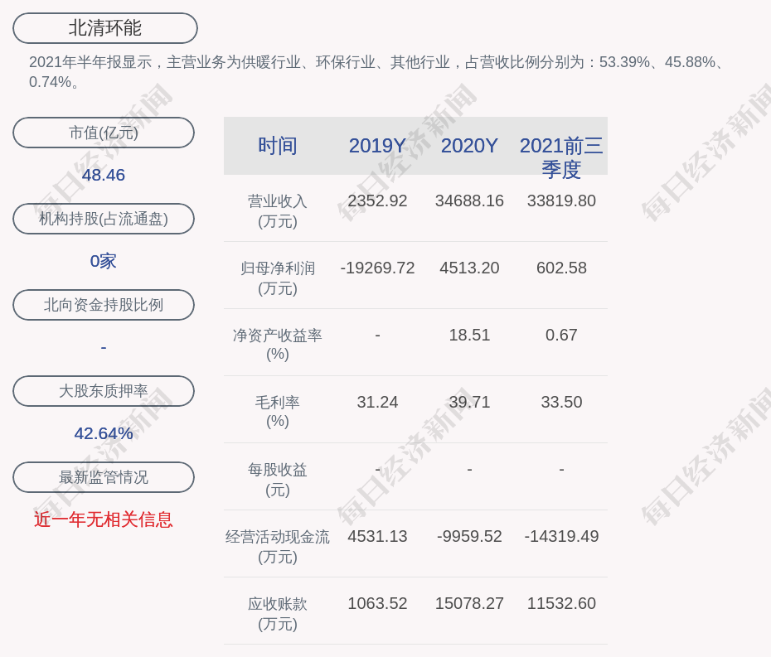This screenshot has width=771, height=657.
Task: Select the 42.64% pledge ratio value
Action: click(104, 433)
